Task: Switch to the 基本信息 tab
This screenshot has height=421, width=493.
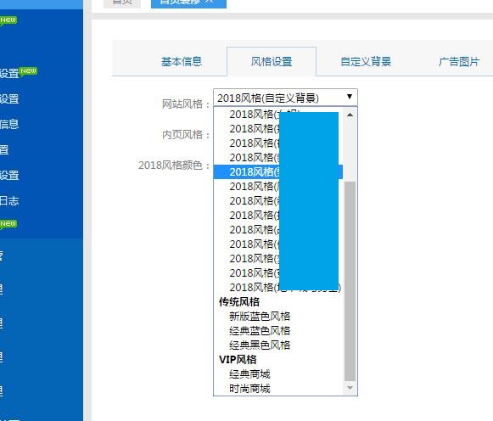Action: [x=182, y=62]
